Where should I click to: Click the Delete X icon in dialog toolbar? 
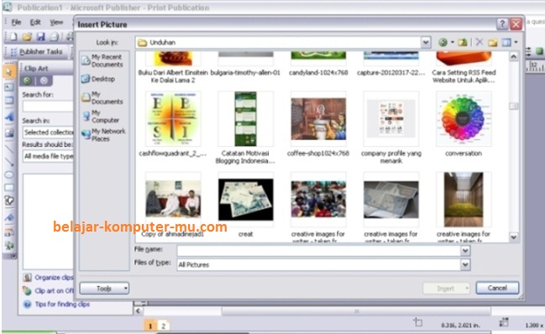tap(479, 42)
